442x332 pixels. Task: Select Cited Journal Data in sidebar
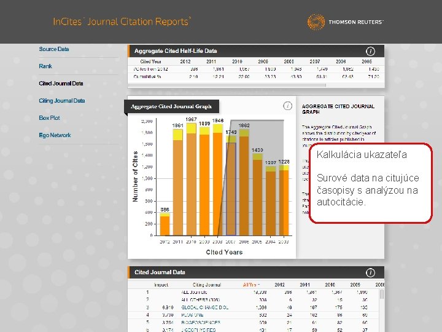click(61, 83)
